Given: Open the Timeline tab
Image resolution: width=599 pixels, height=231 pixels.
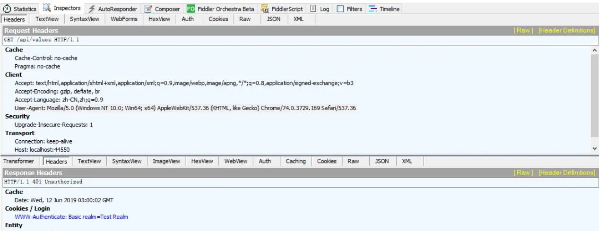Looking at the screenshot, I should 384,9.
